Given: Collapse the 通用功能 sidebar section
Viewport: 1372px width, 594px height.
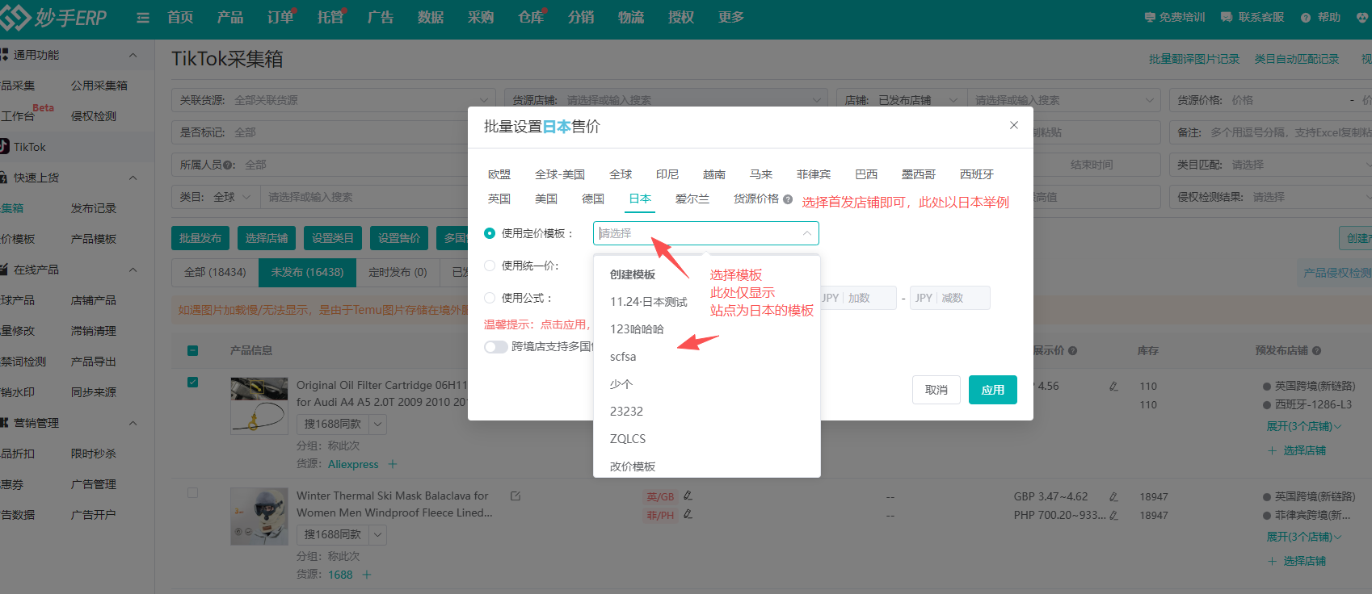Looking at the screenshot, I should point(133,55).
